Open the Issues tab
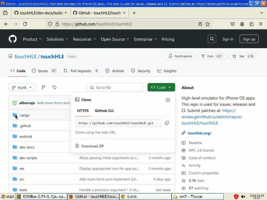 [44, 71]
